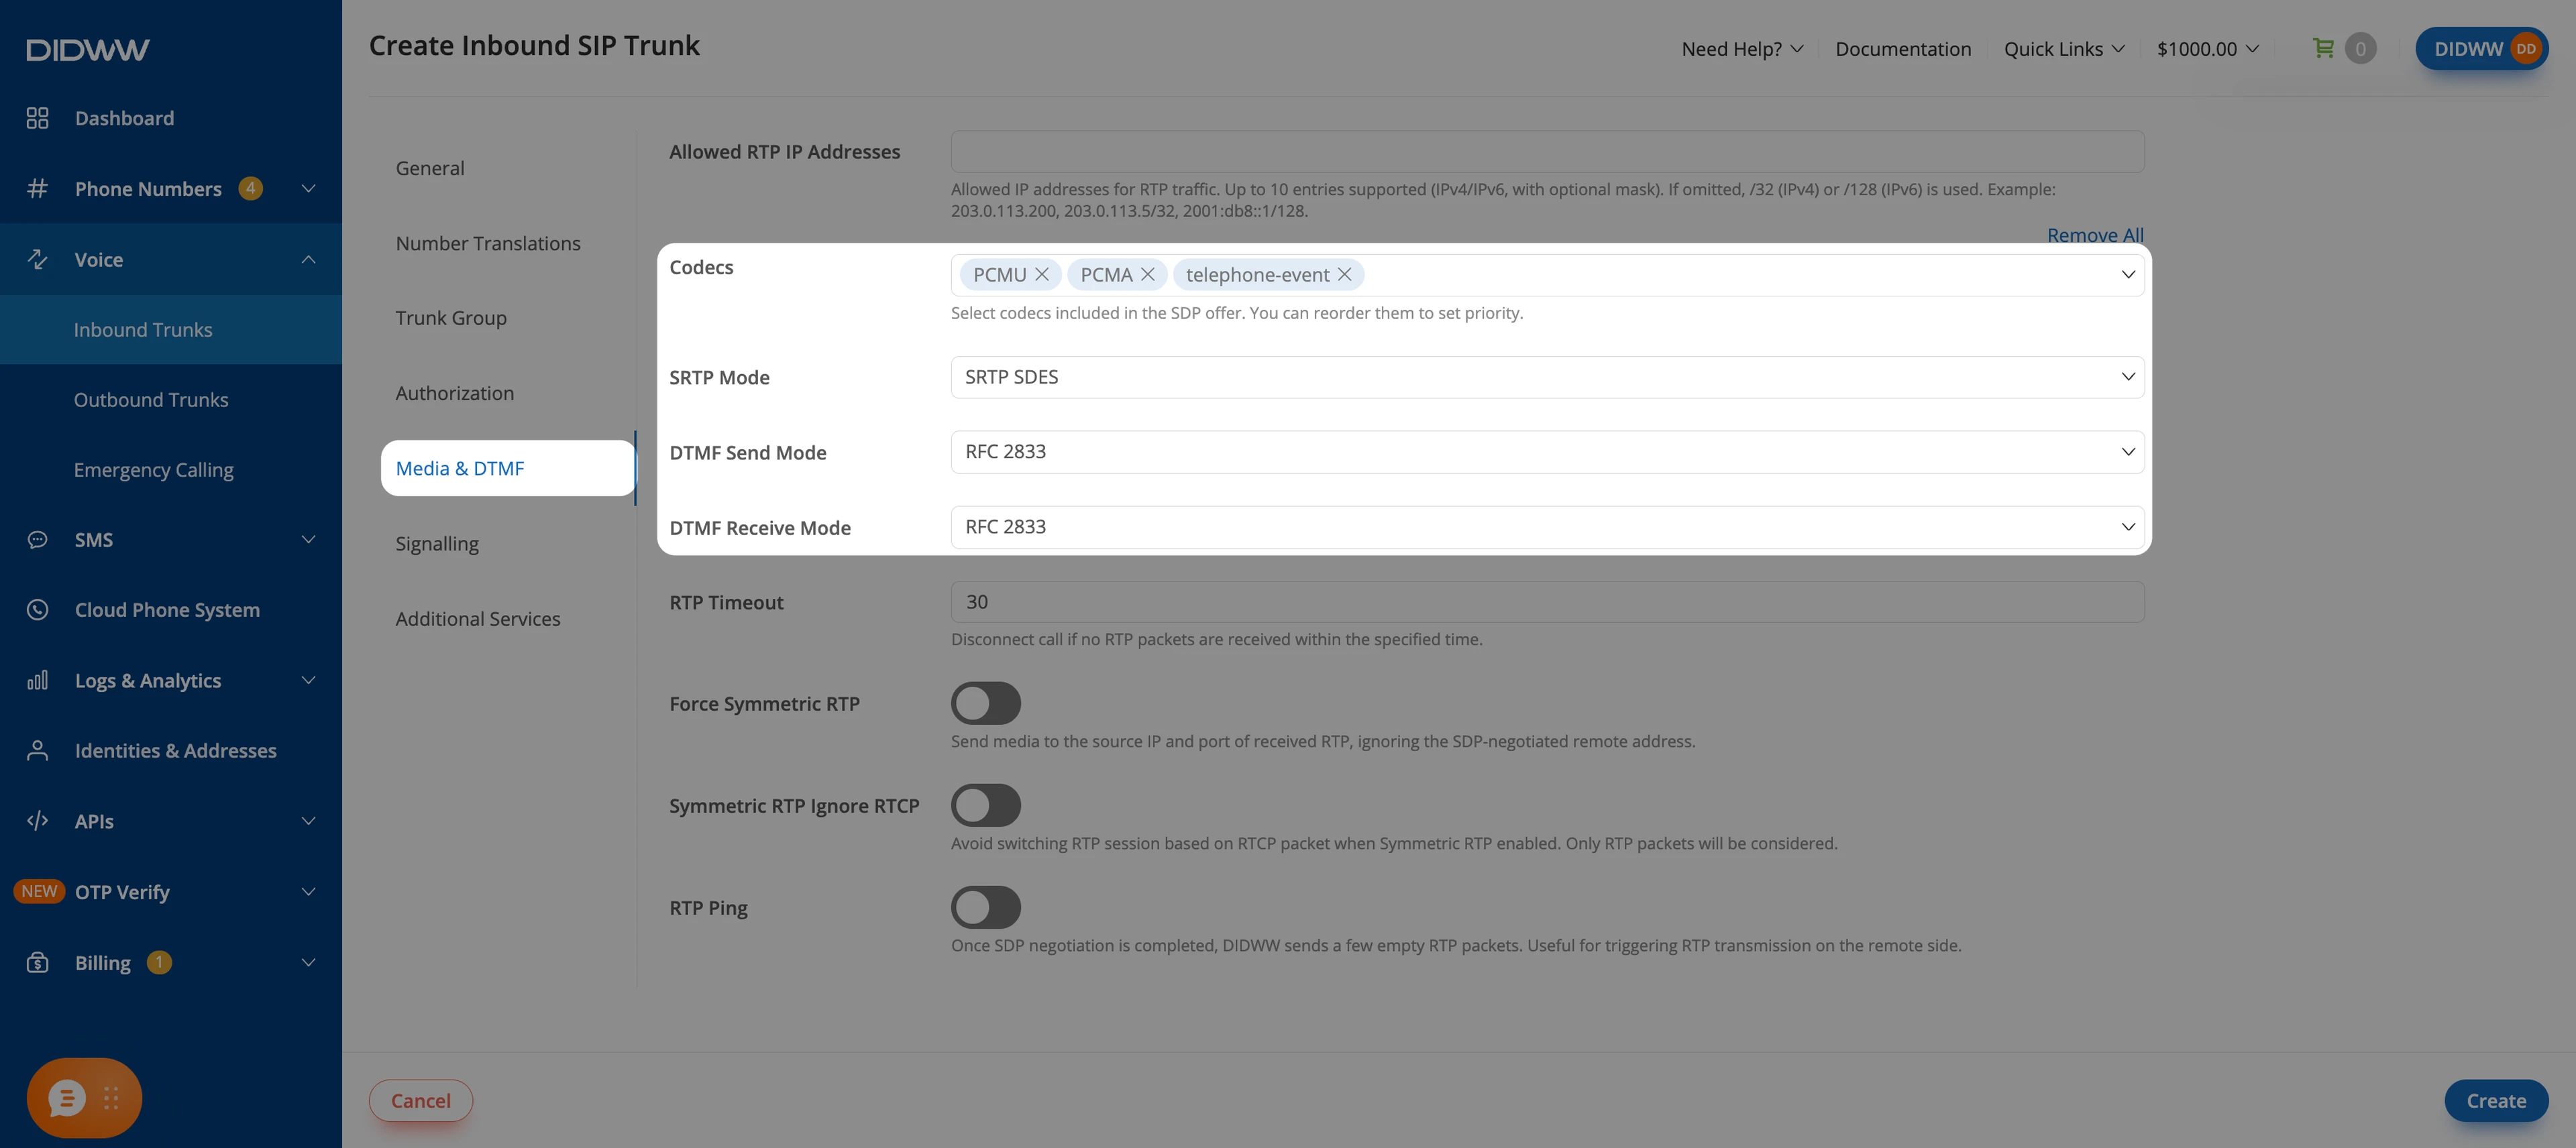The height and width of the screenshot is (1148, 2576).
Task: Open the DTMF Receive Mode dropdown
Action: click(1547, 527)
